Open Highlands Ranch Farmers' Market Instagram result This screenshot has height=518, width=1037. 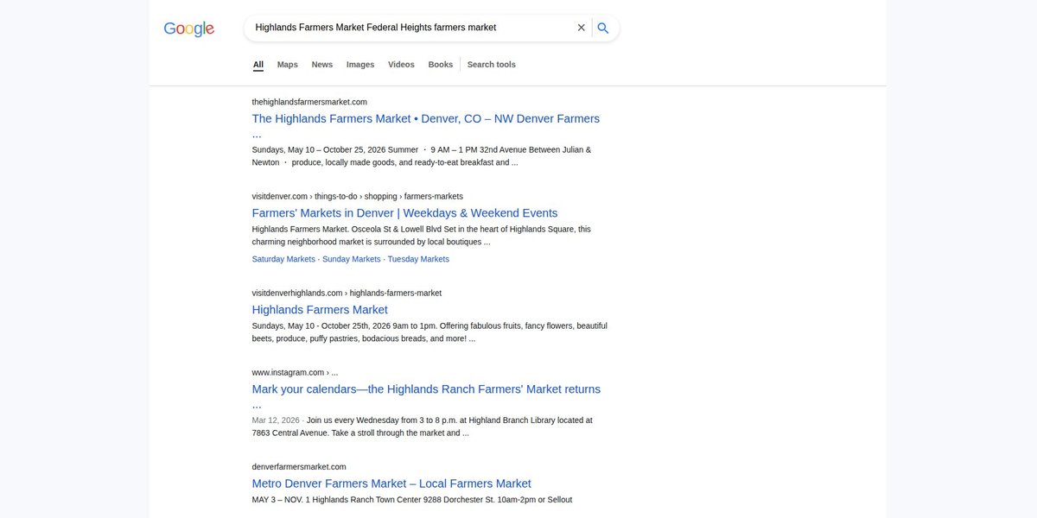[426, 396]
